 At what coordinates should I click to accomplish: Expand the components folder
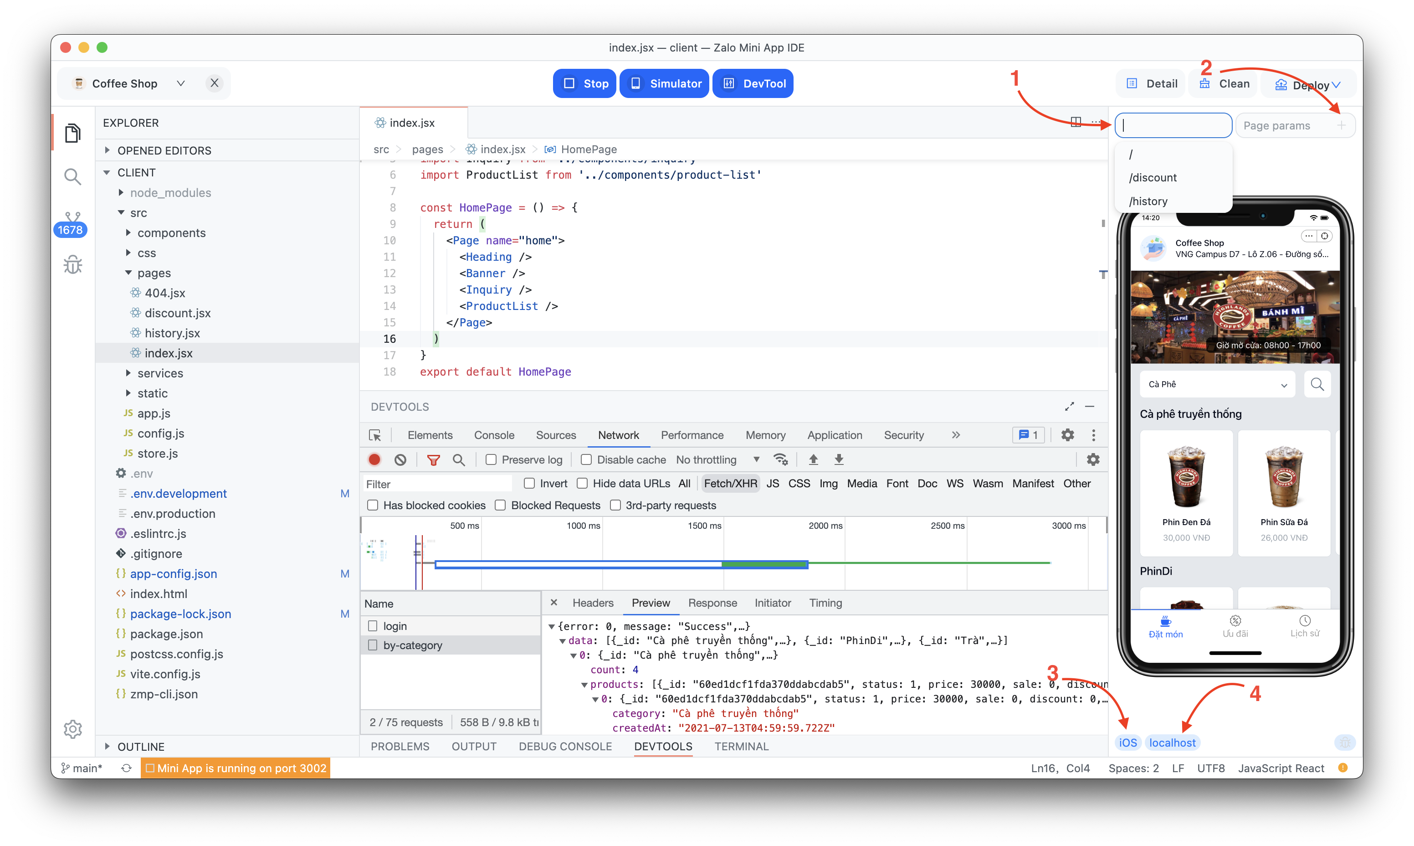(x=128, y=232)
